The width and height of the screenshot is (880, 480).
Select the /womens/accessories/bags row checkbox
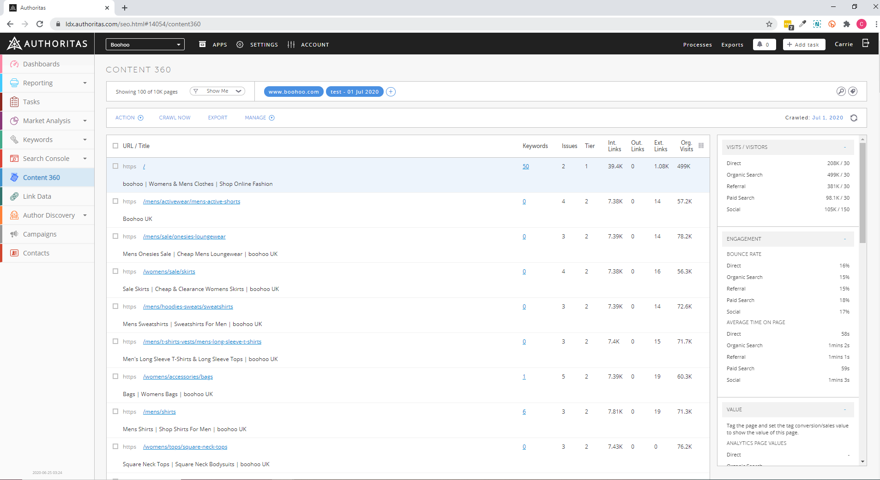[x=115, y=376]
